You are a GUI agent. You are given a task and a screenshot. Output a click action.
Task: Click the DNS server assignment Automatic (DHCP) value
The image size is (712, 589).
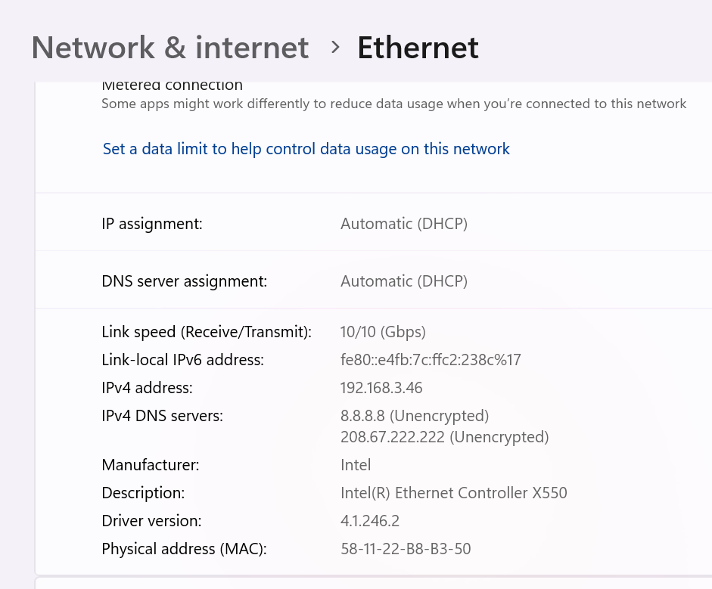point(404,281)
